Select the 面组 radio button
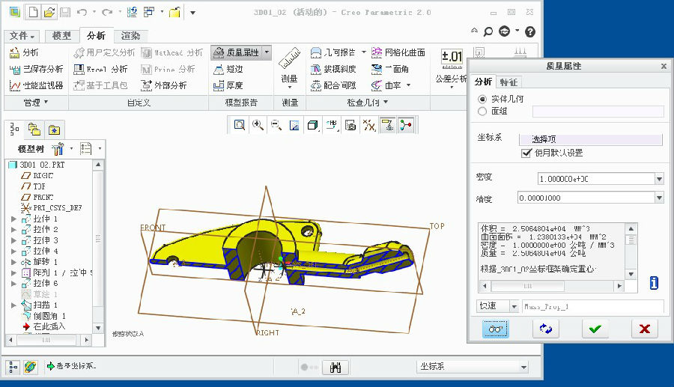The image size is (674, 387). coord(482,112)
